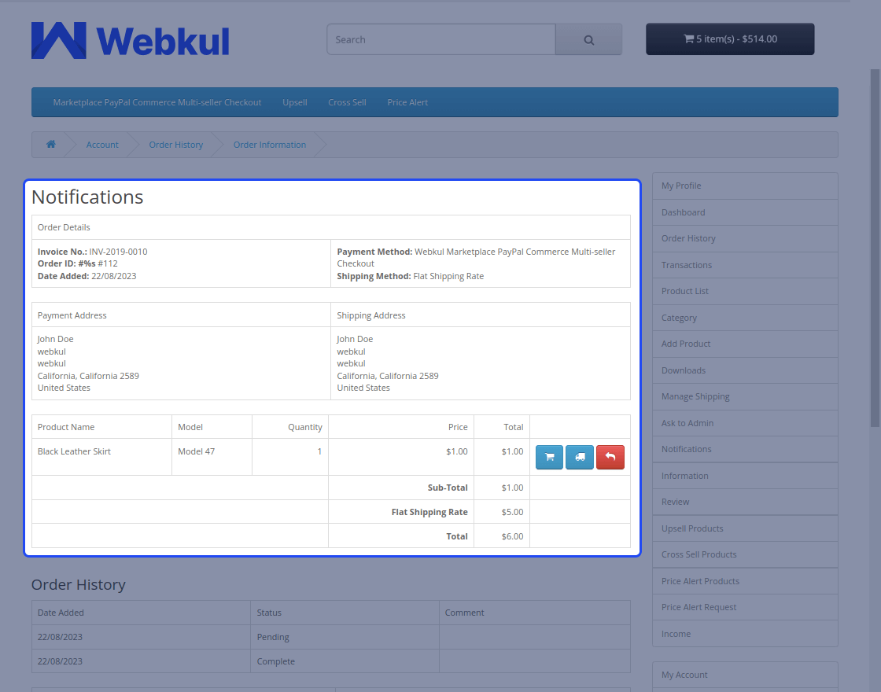Open My Account in sidebar
The height and width of the screenshot is (692, 881).
coord(745,675)
